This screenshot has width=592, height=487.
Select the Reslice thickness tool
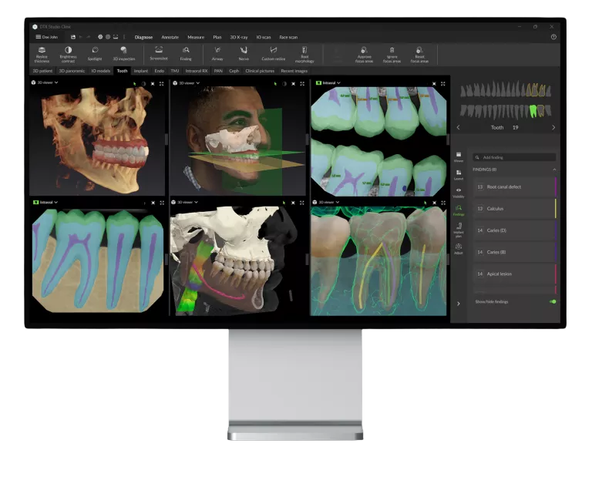[42, 55]
